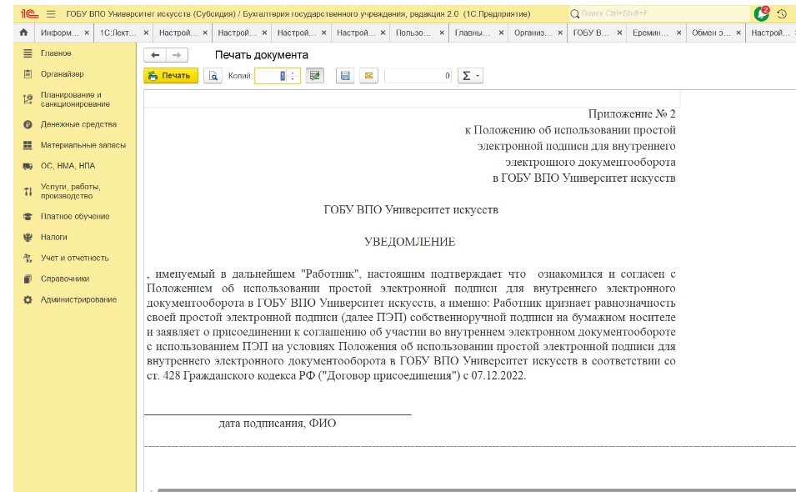Open the Платное обучение section

point(75,216)
